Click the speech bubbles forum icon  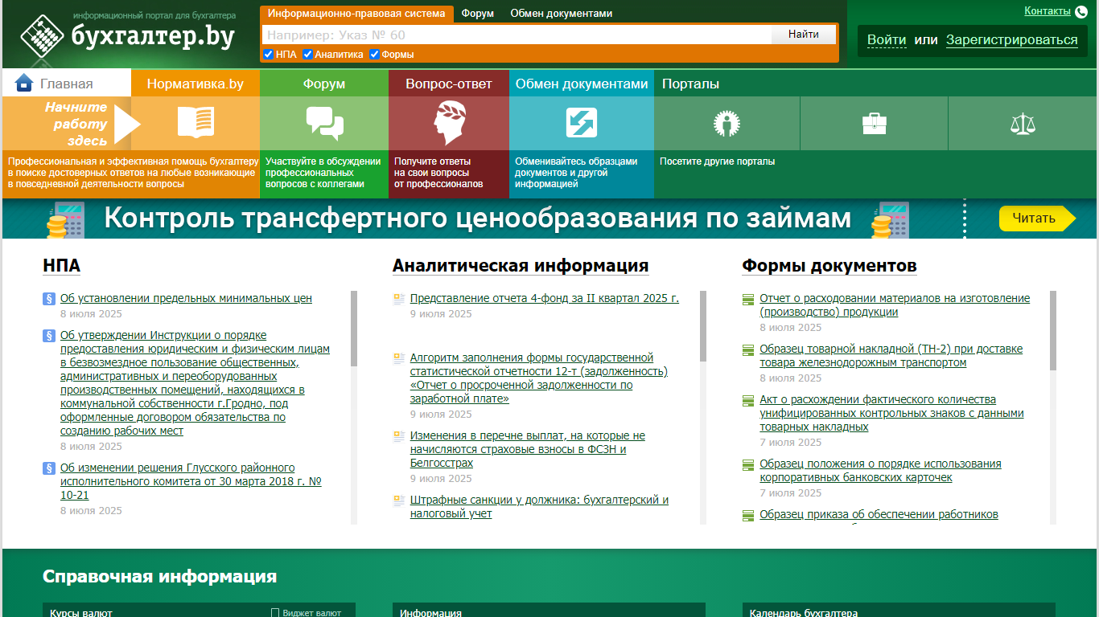tap(324, 123)
